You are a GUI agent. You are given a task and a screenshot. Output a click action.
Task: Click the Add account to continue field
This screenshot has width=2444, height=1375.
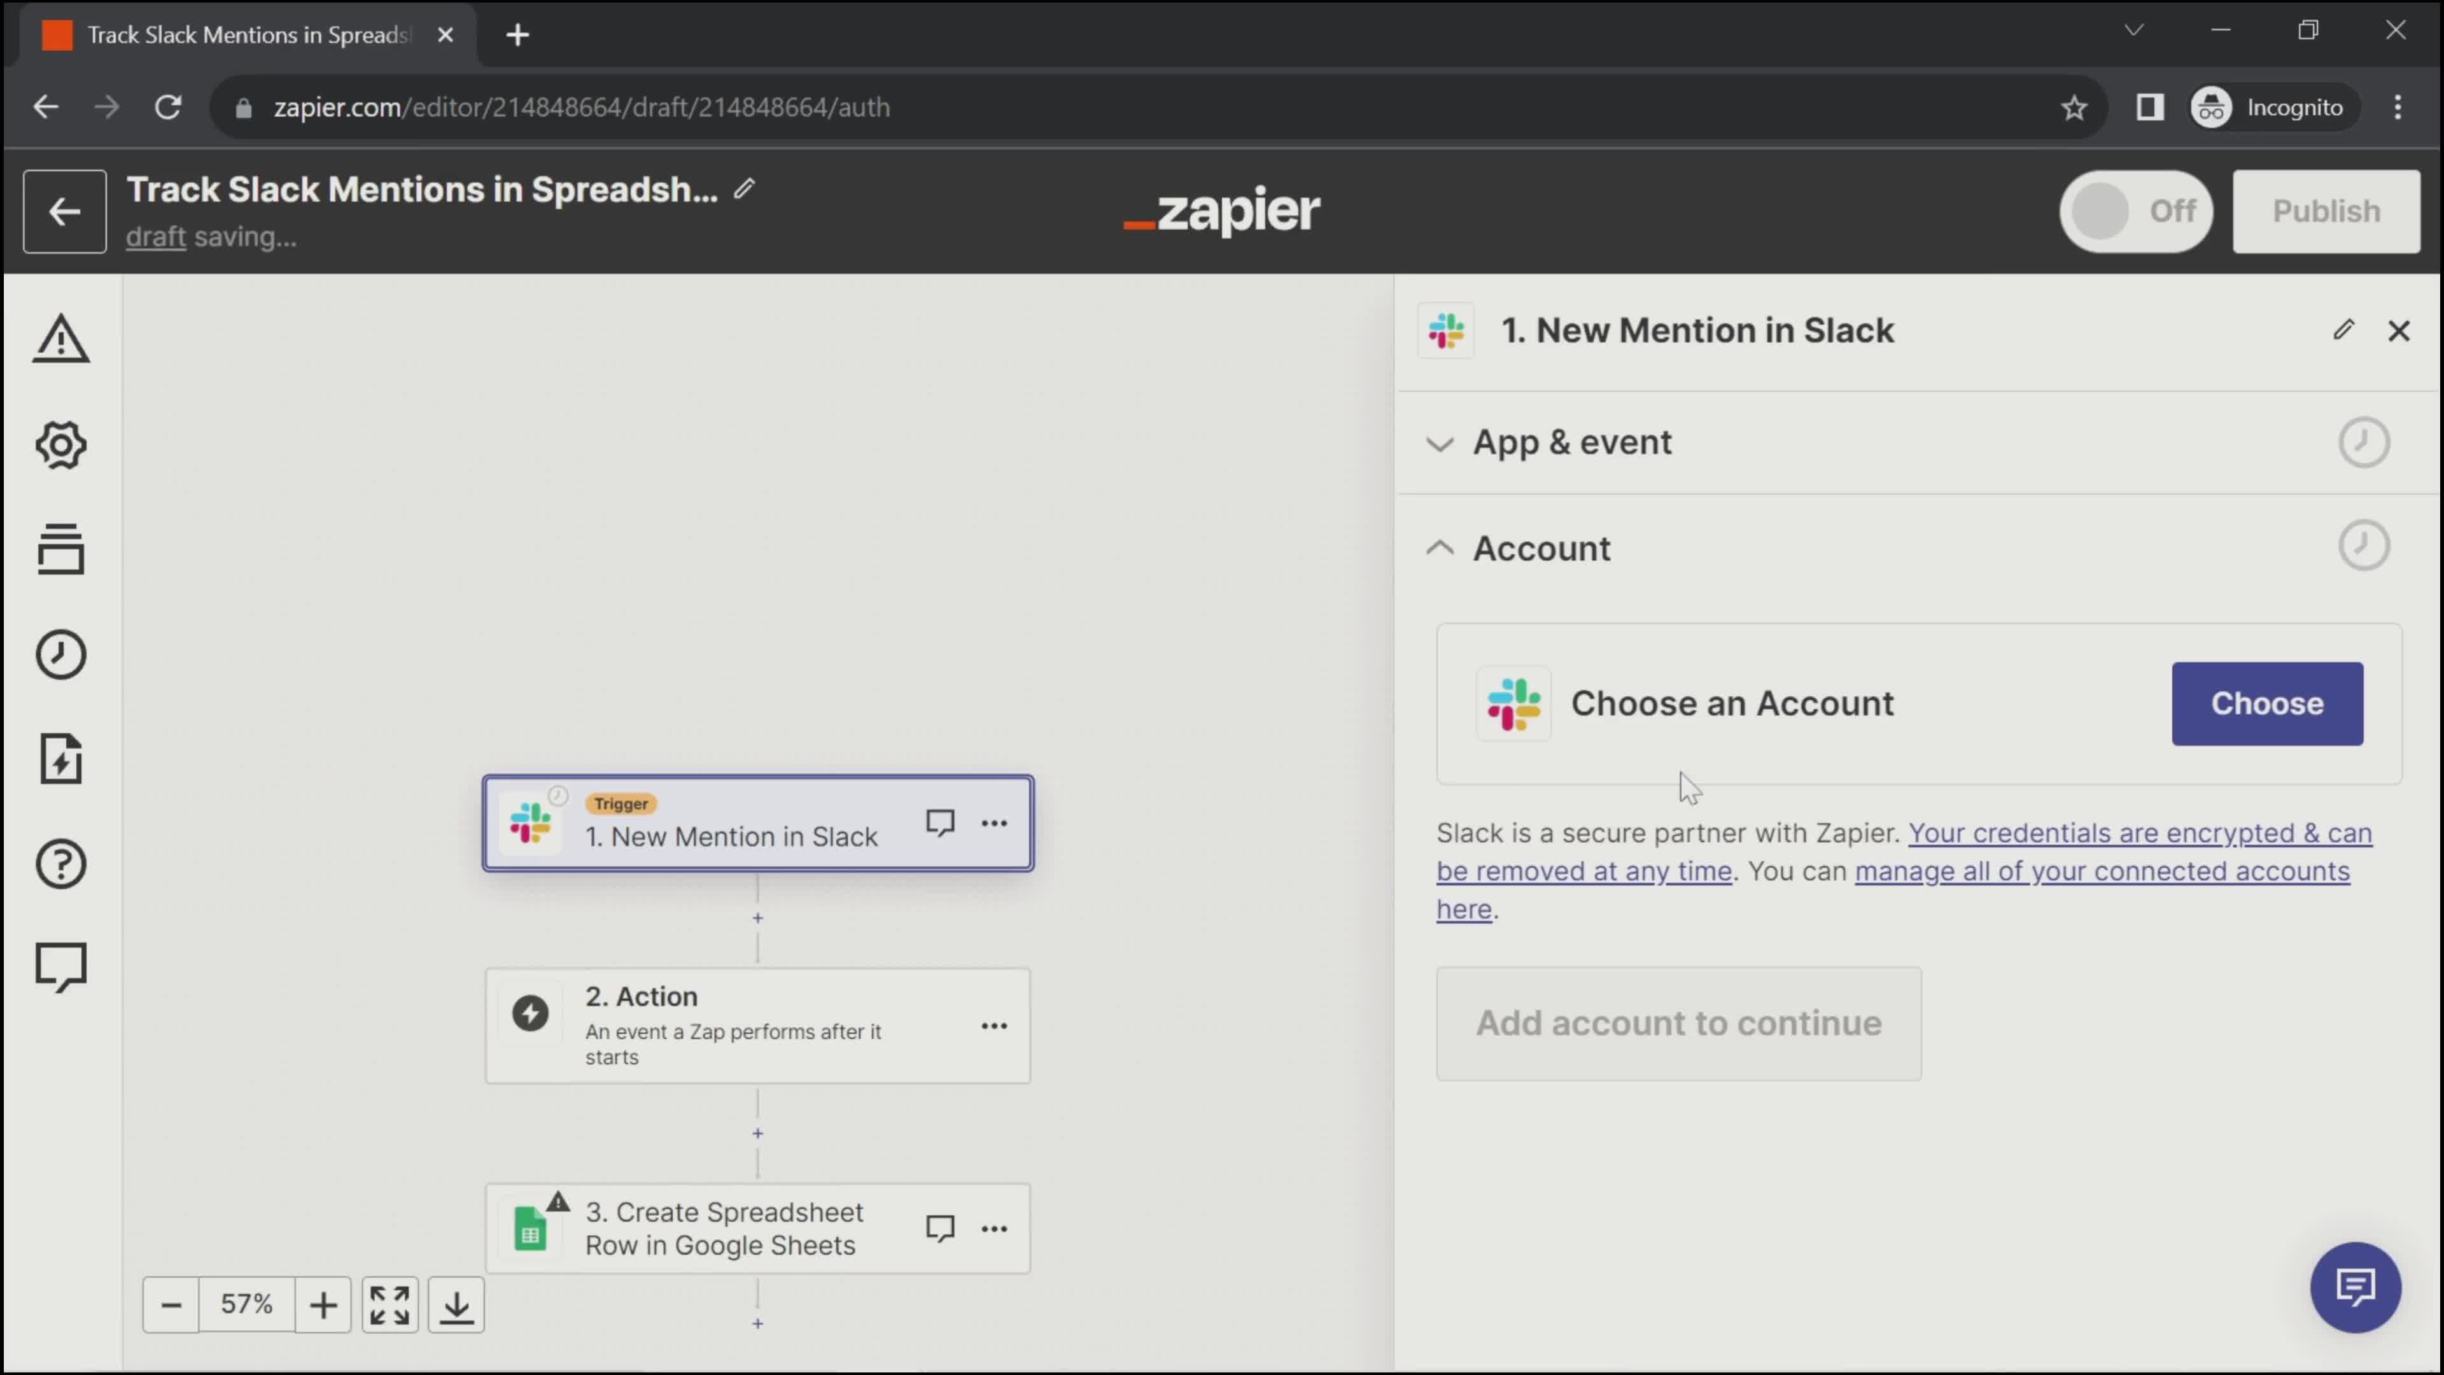(1677, 1022)
